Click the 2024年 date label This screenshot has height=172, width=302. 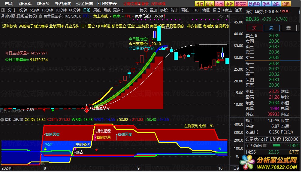8,168
